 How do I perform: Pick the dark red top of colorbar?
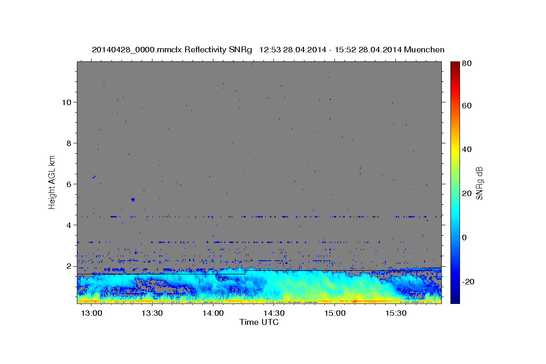coord(455,65)
